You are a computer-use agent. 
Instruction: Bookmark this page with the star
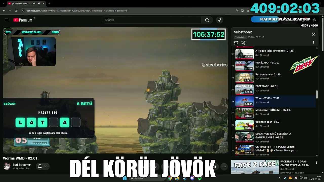[248, 11]
